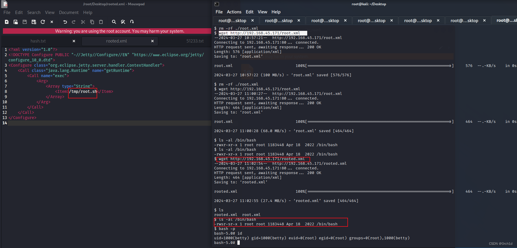The width and height of the screenshot is (517, 248).
Task: Click the Paste clipboard icon
Action: pos(101,22)
